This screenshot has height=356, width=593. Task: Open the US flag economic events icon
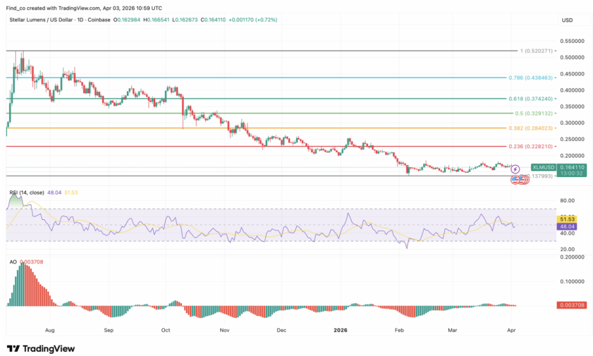click(x=515, y=180)
